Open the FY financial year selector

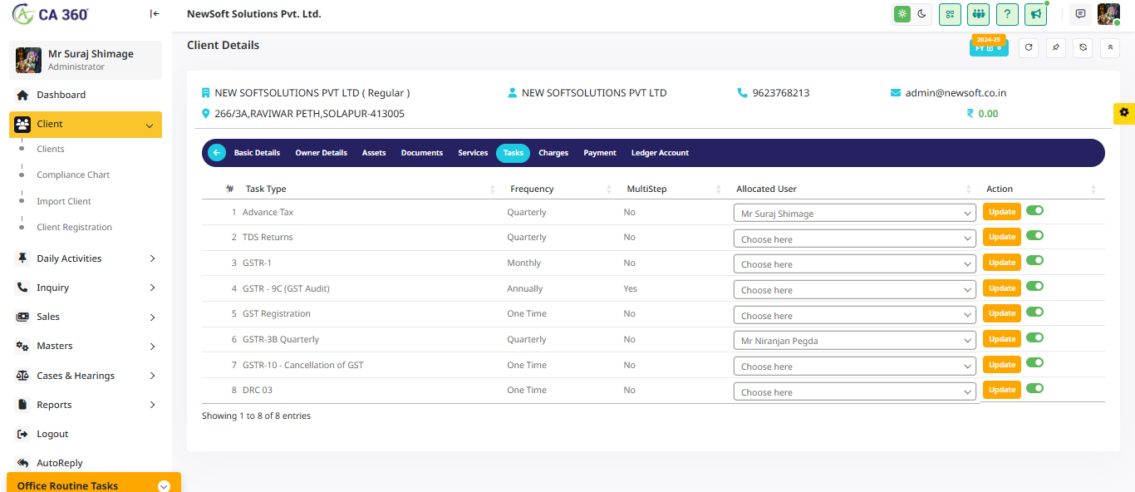point(989,47)
